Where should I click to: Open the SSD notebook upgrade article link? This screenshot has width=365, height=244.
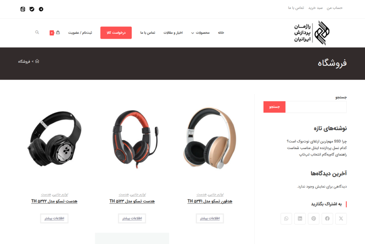pos(317,141)
